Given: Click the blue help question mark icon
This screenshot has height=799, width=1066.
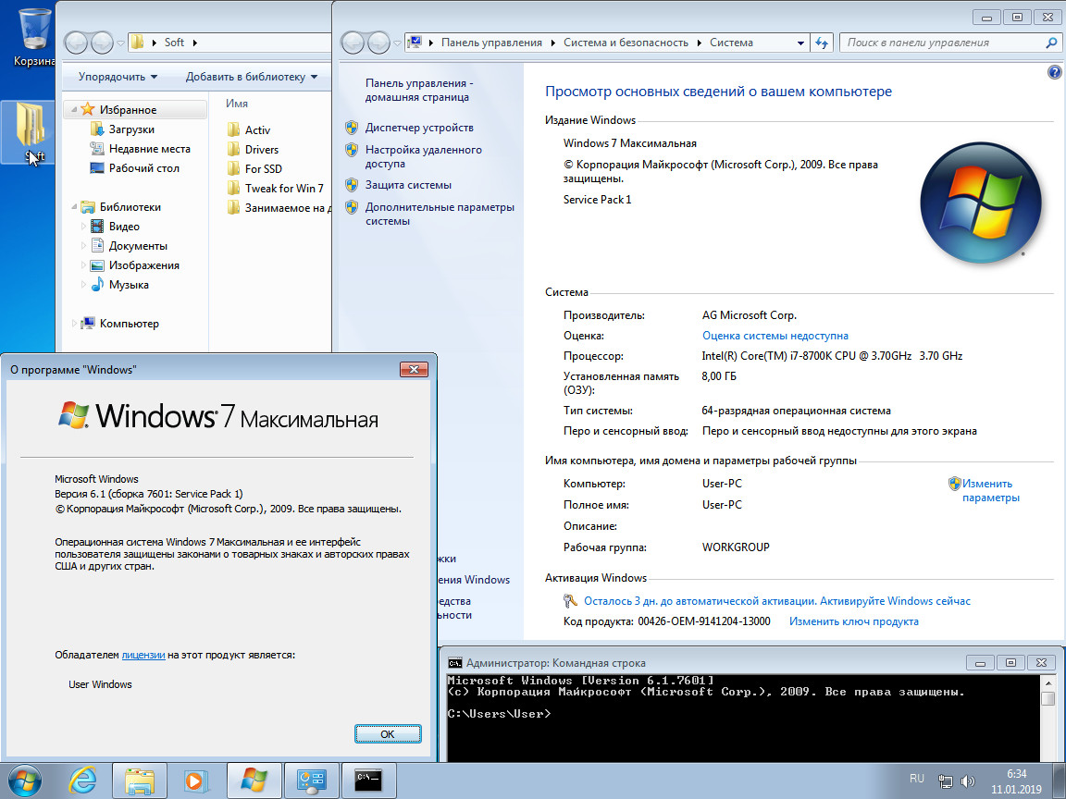Looking at the screenshot, I should pyautogui.click(x=1054, y=73).
